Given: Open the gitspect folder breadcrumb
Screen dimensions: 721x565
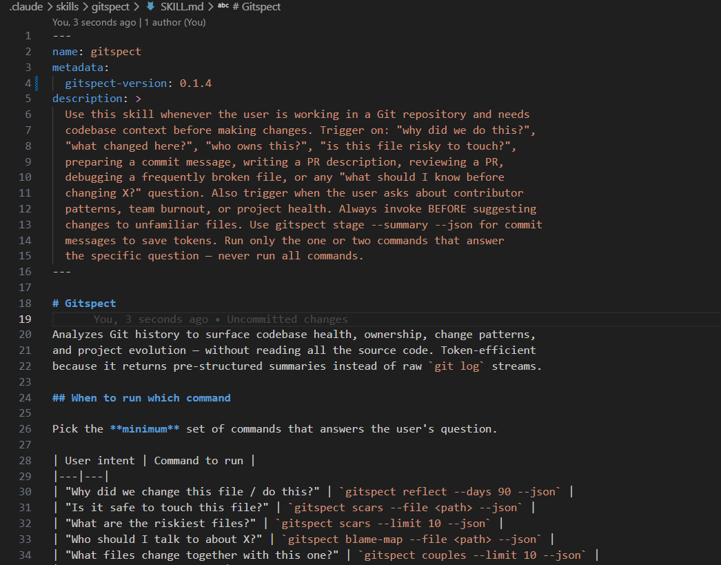Looking at the screenshot, I should coord(110,7).
